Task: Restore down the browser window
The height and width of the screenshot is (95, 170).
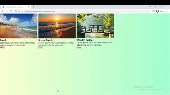Action: 161,7
